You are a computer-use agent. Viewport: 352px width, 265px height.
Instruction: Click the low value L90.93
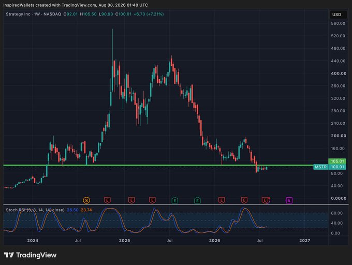tap(106, 14)
